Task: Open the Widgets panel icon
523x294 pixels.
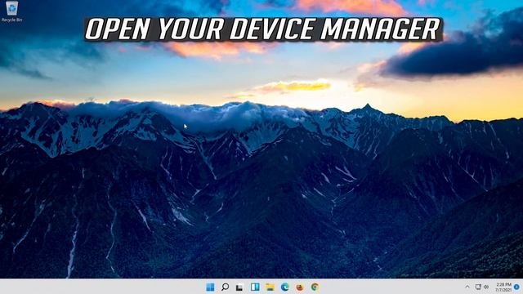Action: (x=255, y=287)
